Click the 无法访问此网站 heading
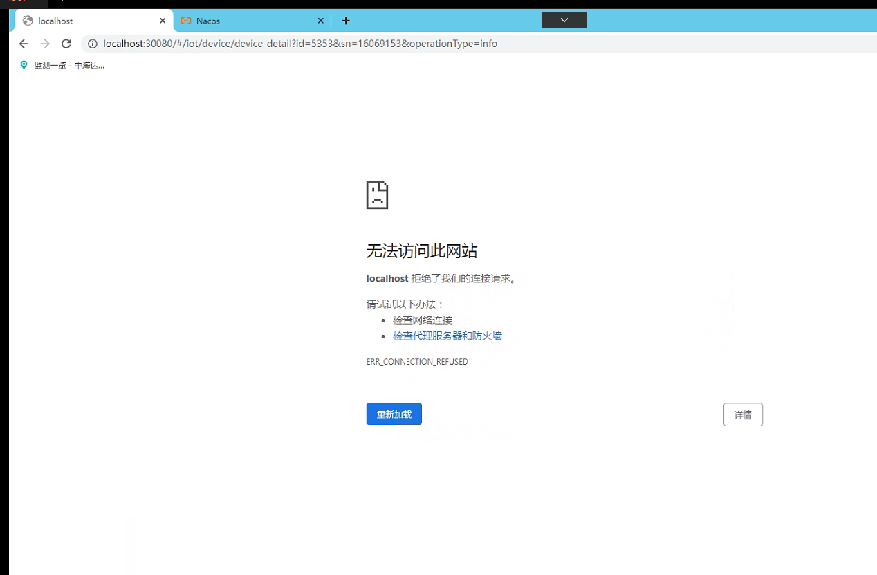 tap(421, 250)
